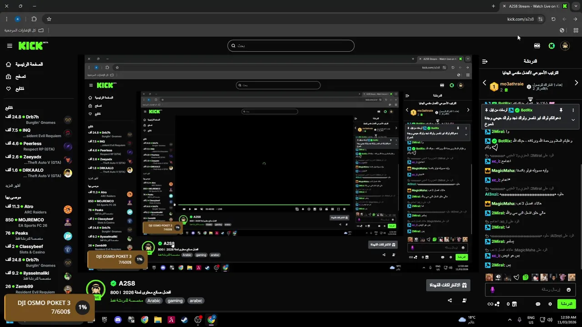Collapse the leaderboard handle bar
Image resolution: width=582 pixels, height=327 pixels.
pos(530,99)
